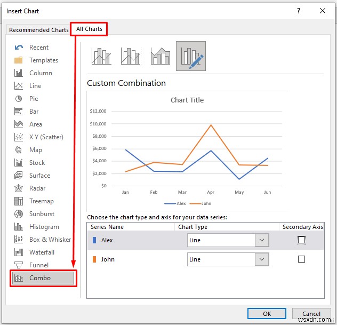Screen dimensions: 337x325
Task: Click the Series Name column header
Action: coord(107,227)
